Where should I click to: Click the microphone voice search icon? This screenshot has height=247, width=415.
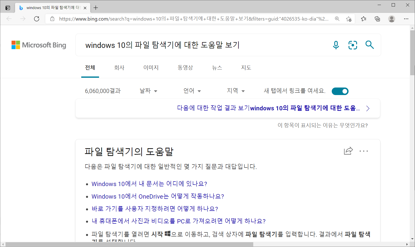336,45
